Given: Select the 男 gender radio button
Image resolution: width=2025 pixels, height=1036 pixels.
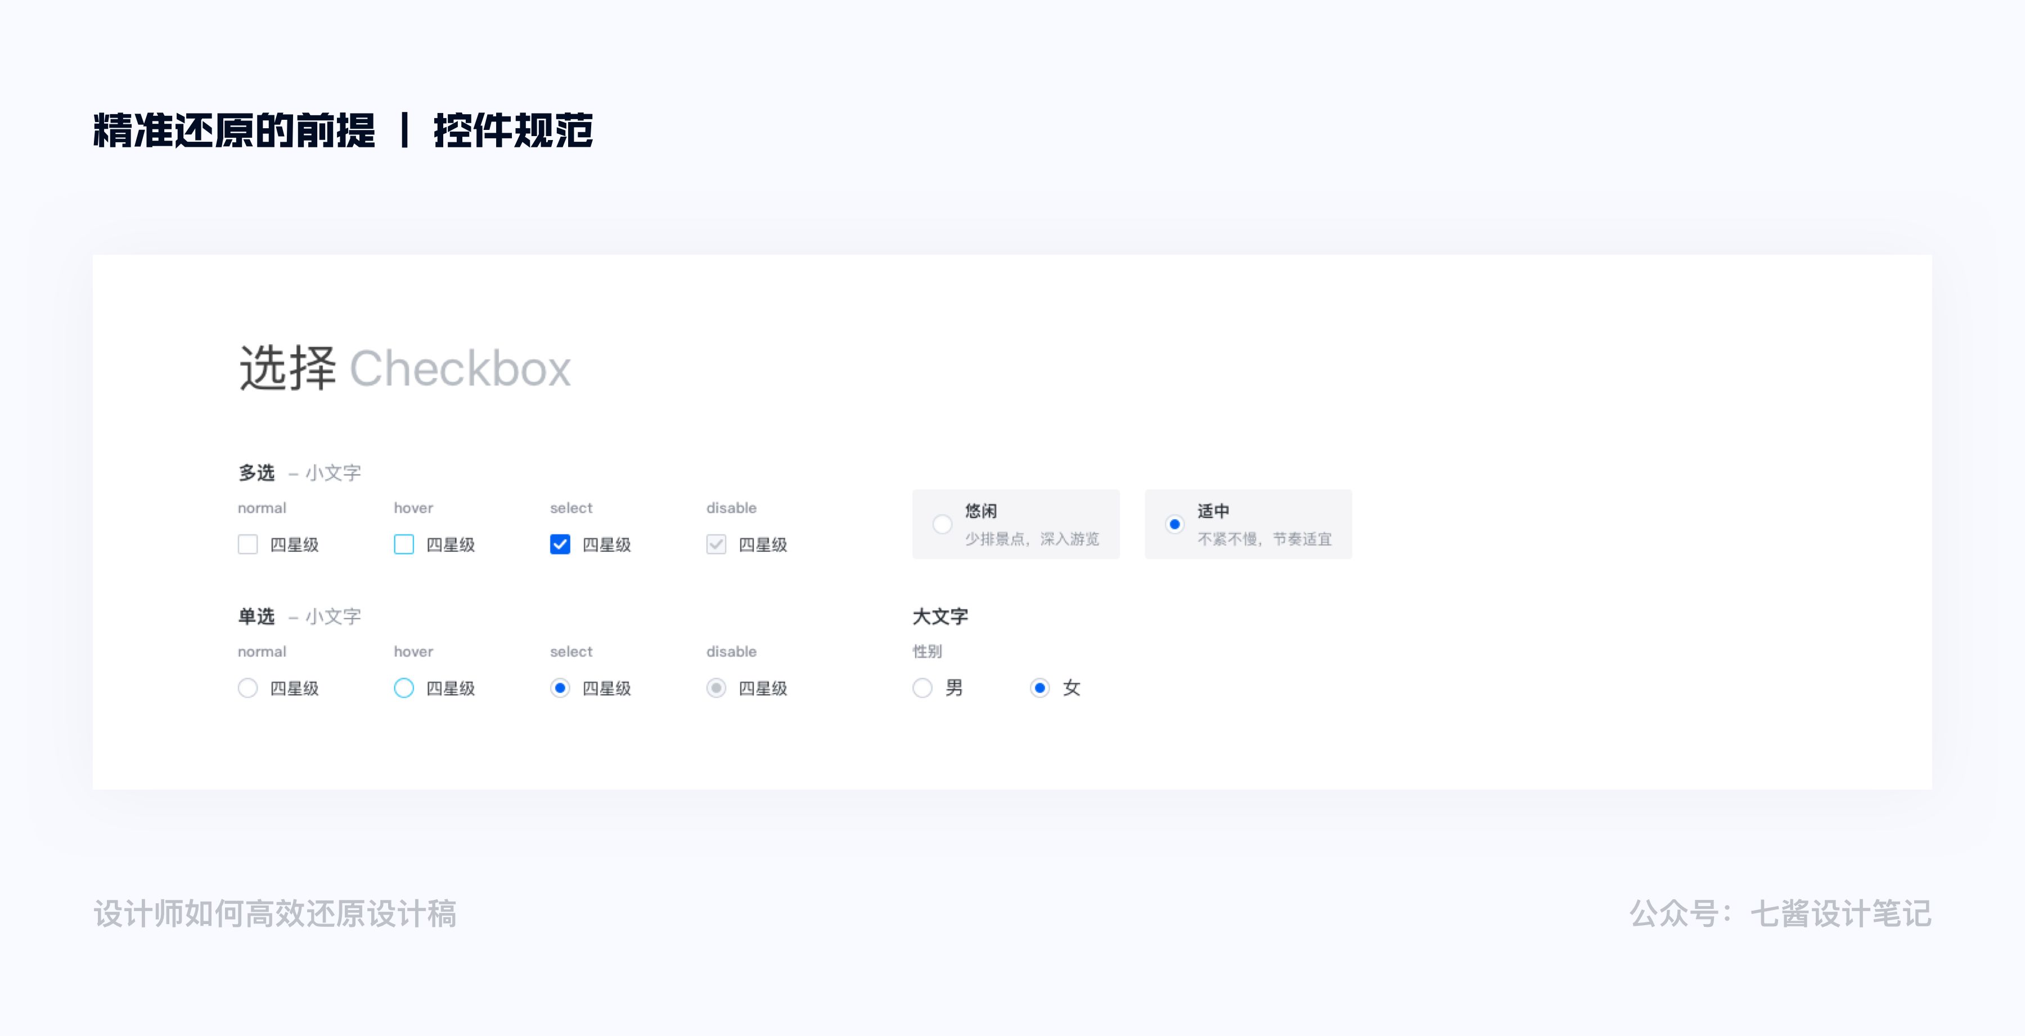Looking at the screenshot, I should pos(923,688).
